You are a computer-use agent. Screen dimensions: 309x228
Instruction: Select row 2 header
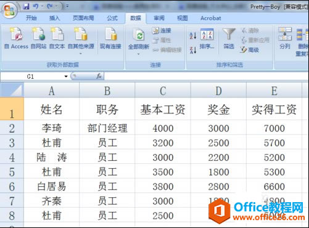12,128
